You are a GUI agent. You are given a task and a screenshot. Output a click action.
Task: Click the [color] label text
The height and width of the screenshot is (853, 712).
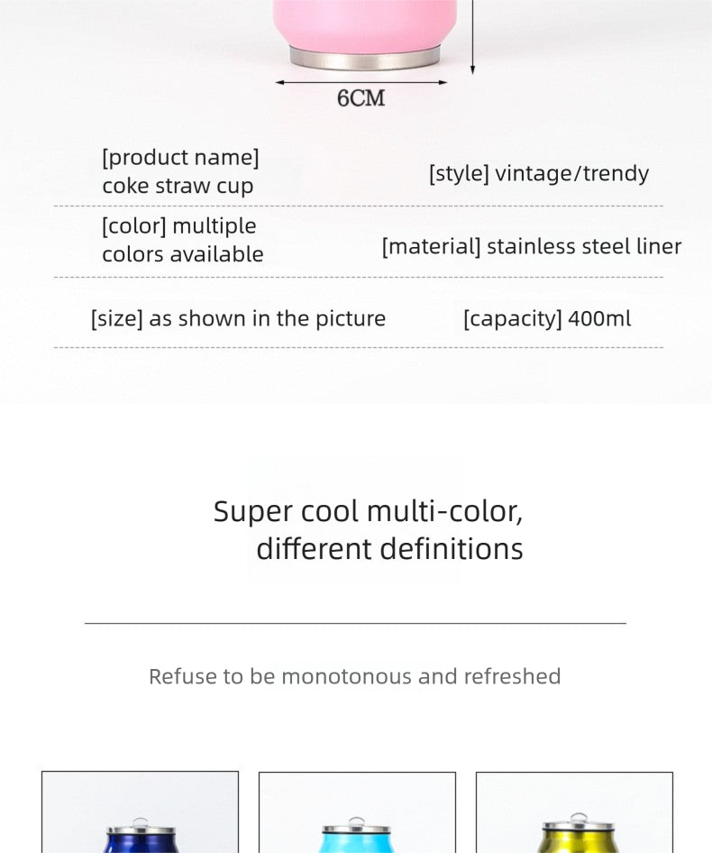point(178,225)
